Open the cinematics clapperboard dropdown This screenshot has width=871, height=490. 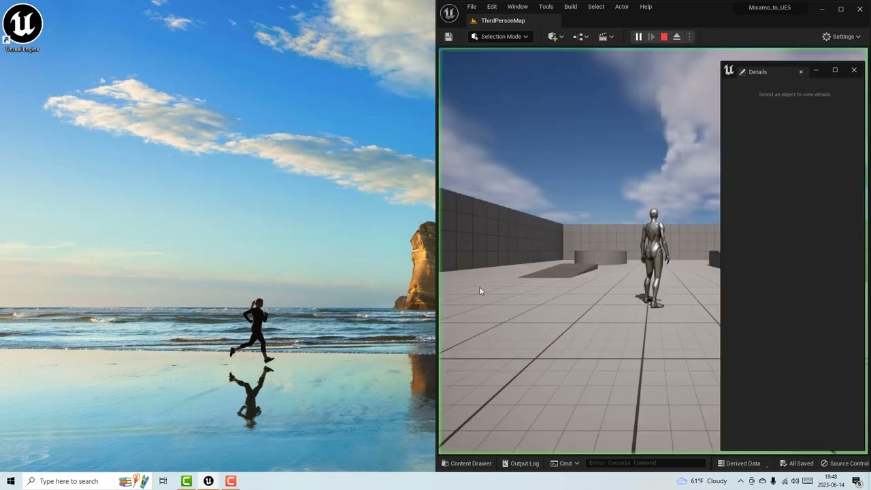coord(606,37)
